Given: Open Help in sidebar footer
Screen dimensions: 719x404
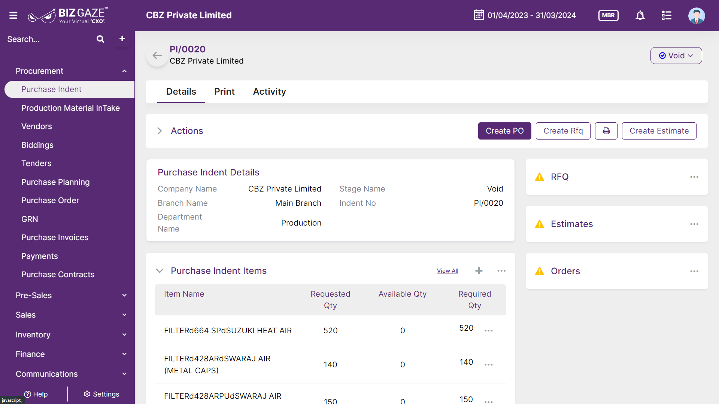Looking at the screenshot, I should tap(36, 394).
